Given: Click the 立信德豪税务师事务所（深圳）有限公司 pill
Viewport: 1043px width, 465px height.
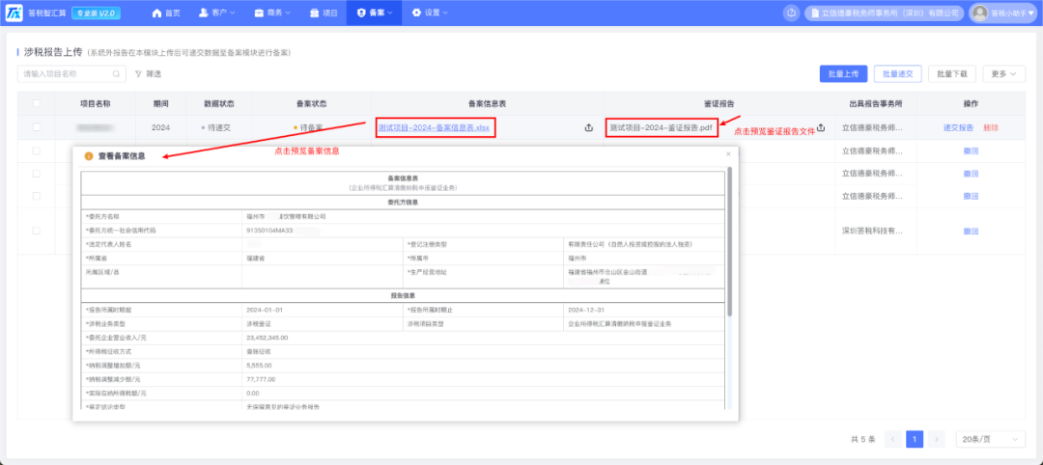Looking at the screenshot, I should 884,13.
